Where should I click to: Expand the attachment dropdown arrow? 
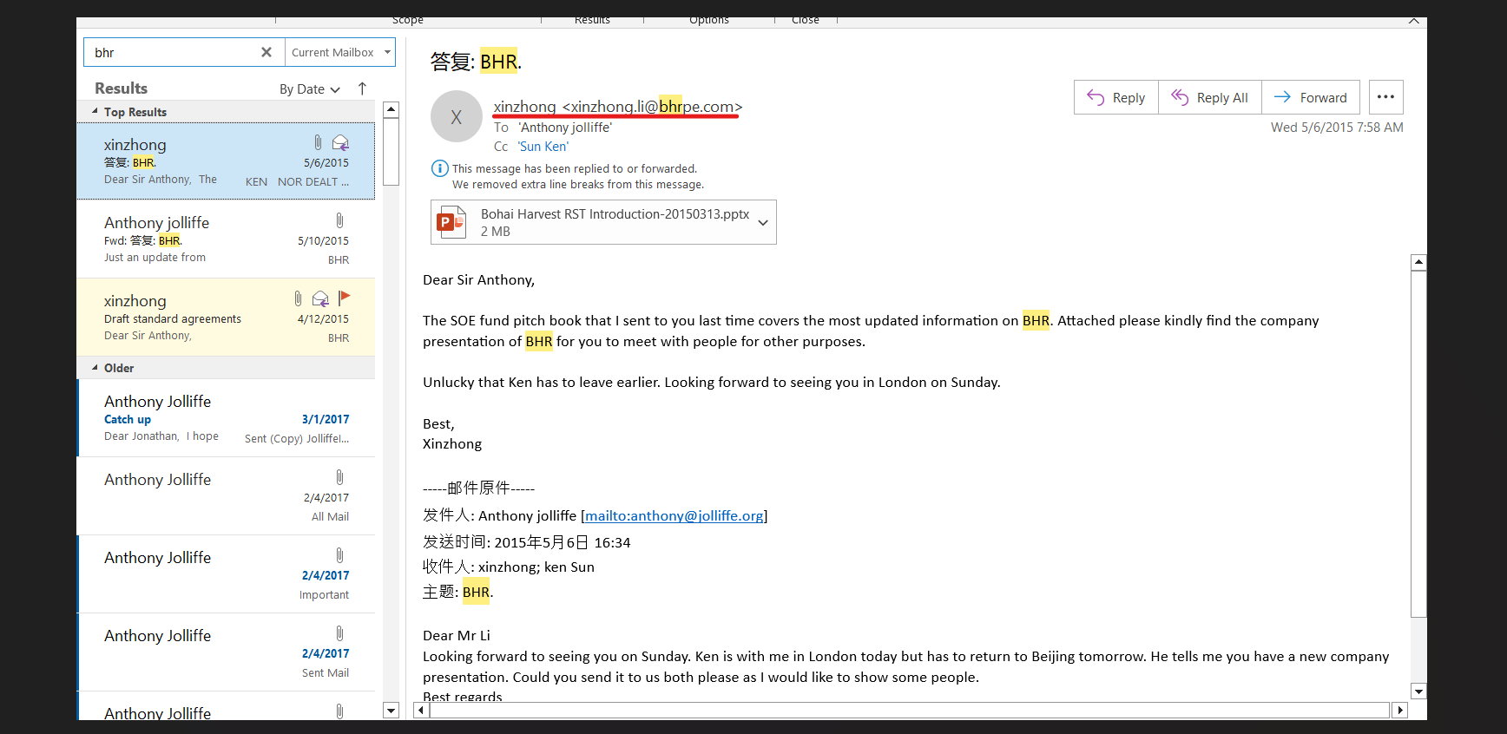pyautogui.click(x=763, y=222)
